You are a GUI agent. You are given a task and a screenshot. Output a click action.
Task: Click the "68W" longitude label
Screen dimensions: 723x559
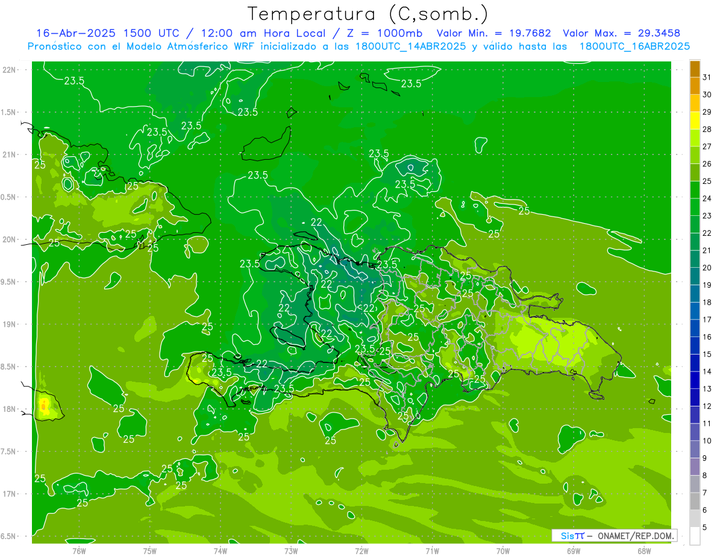(644, 551)
